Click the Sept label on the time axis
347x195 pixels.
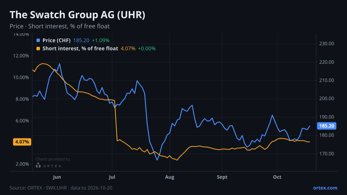222,177
